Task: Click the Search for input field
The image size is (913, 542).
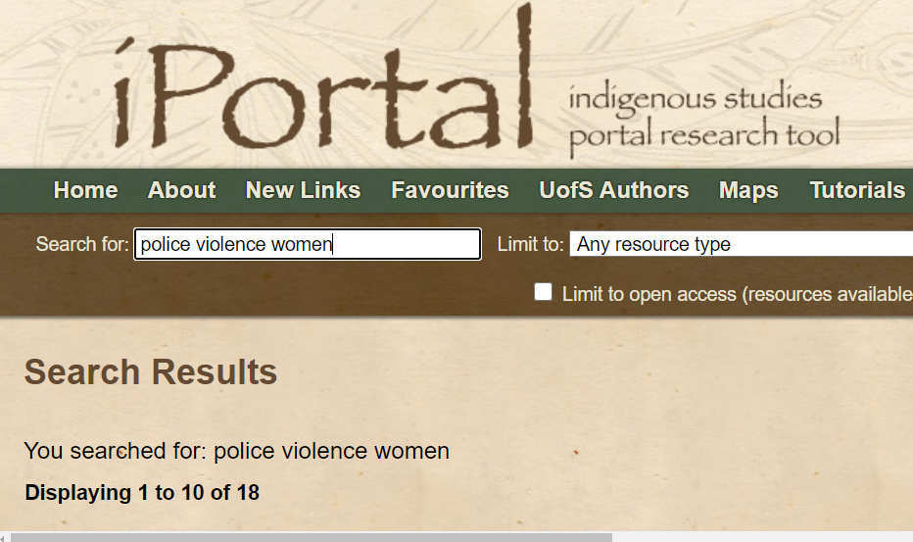Action: (x=308, y=244)
